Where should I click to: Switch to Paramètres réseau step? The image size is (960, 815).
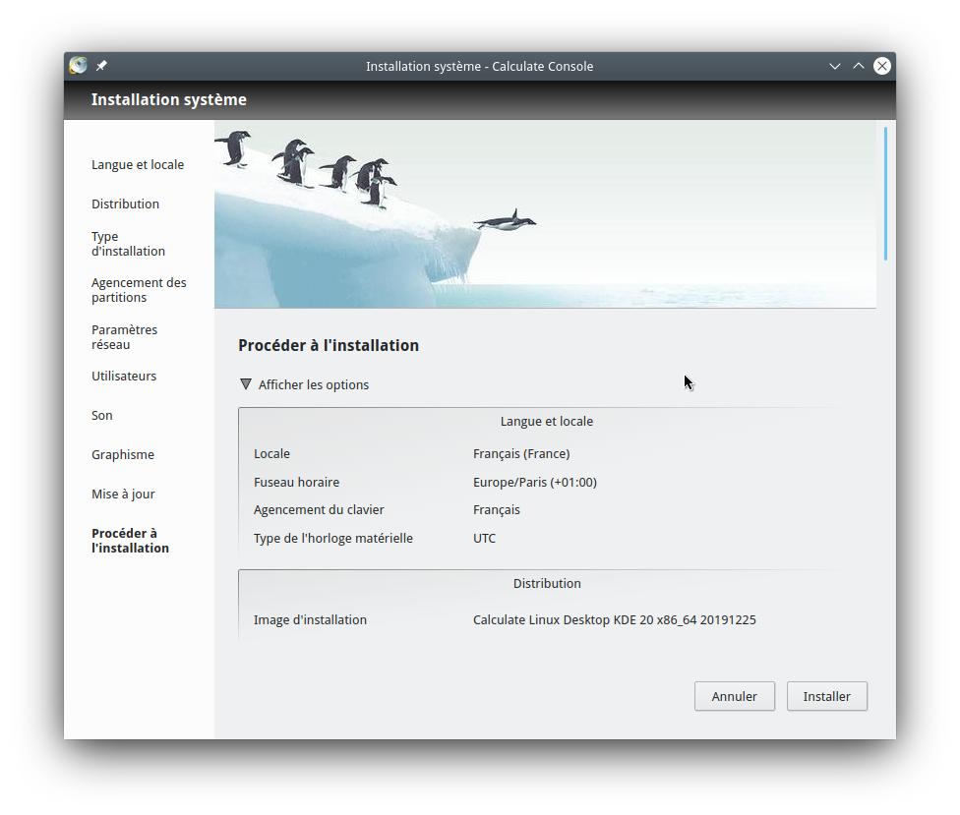coord(124,337)
